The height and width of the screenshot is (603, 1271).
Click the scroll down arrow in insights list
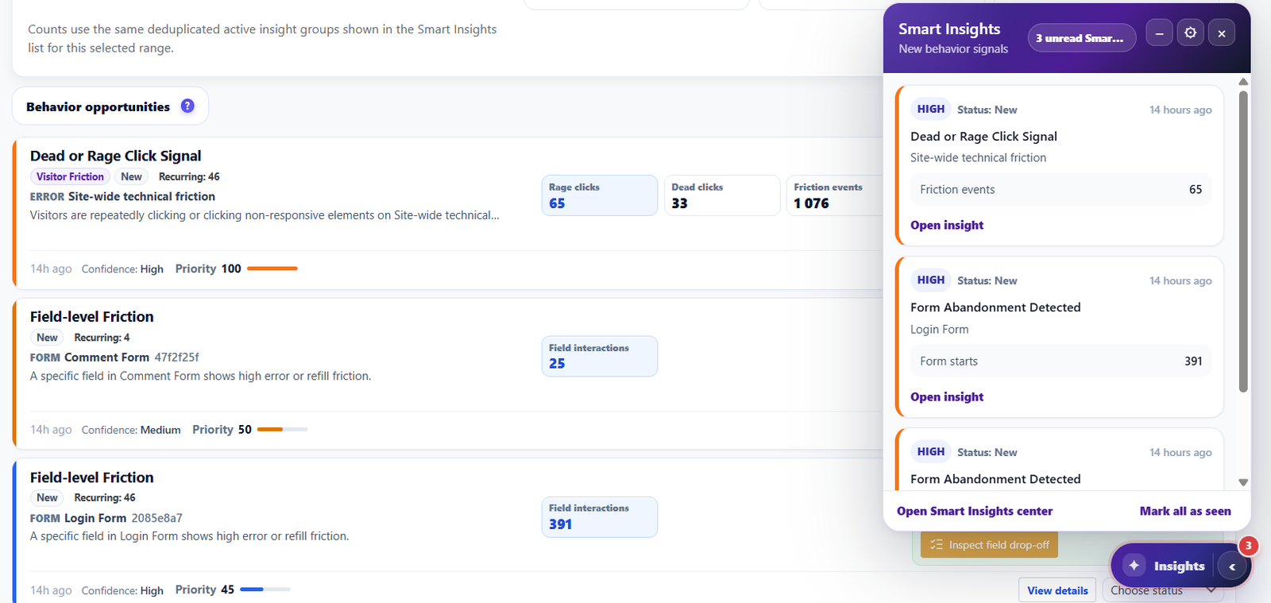pyautogui.click(x=1243, y=482)
